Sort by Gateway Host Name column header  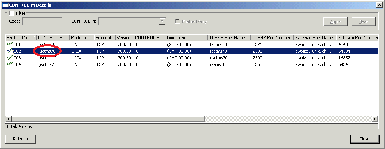pyautogui.click(x=315, y=37)
